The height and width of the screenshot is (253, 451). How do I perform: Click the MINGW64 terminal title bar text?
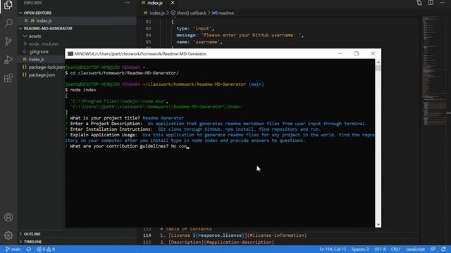point(140,53)
